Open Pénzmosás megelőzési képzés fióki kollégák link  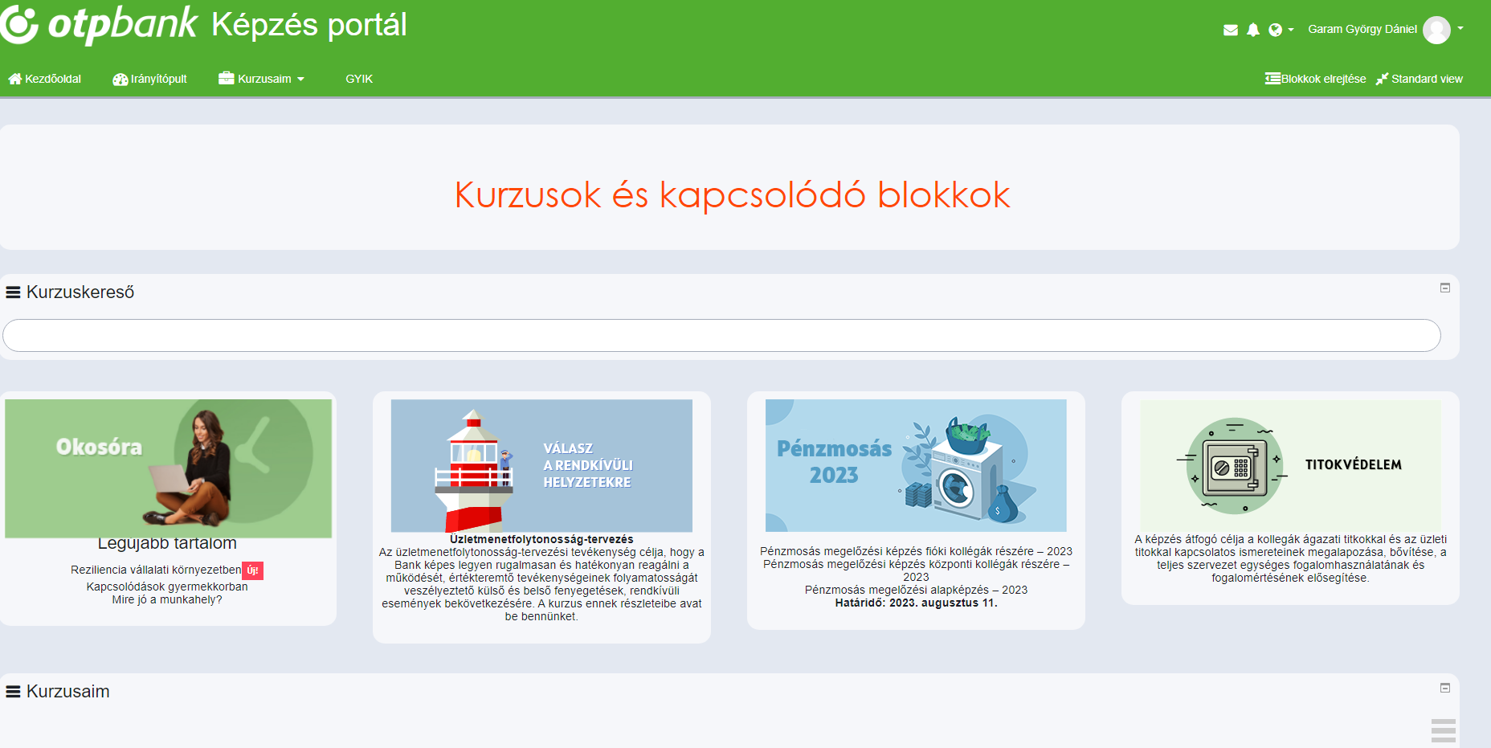coord(916,551)
